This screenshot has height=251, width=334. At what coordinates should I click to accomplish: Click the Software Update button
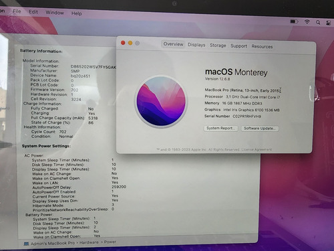(260, 129)
